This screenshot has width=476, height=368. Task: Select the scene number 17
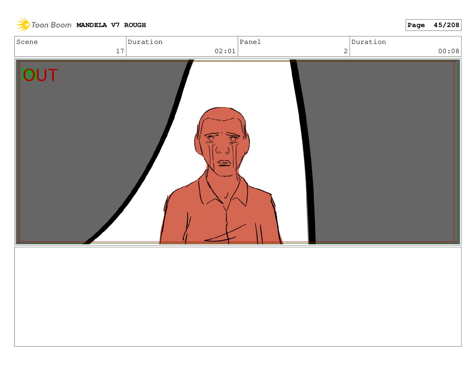point(120,51)
